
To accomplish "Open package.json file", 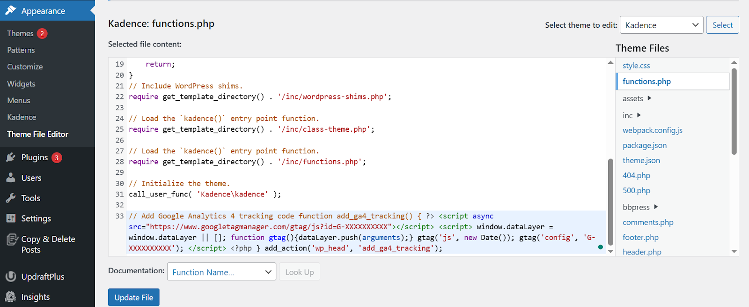I will click(645, 145).
